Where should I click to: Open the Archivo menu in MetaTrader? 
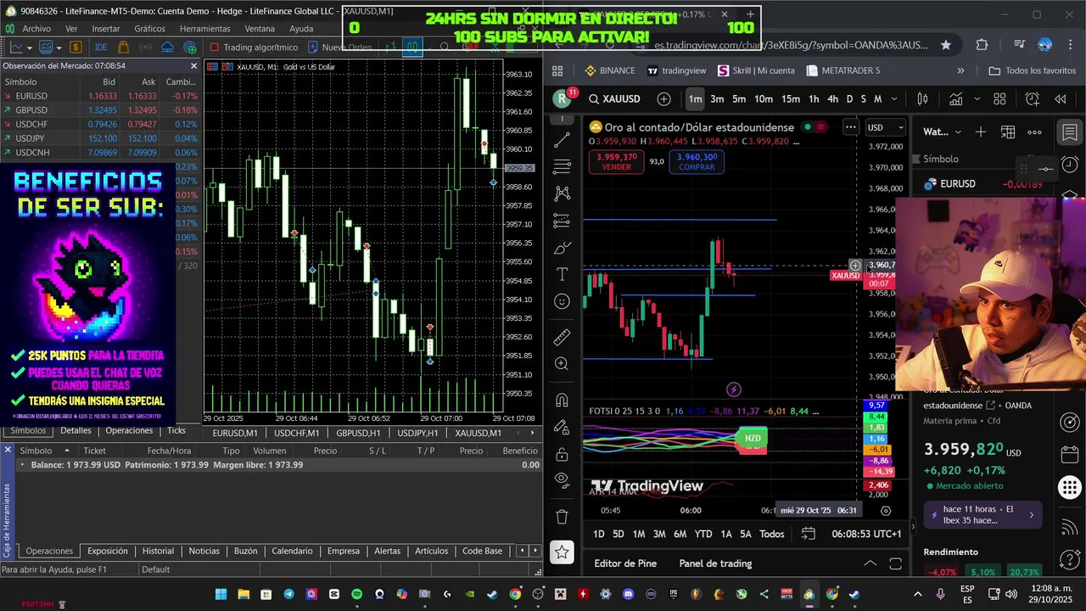point(36,29)
